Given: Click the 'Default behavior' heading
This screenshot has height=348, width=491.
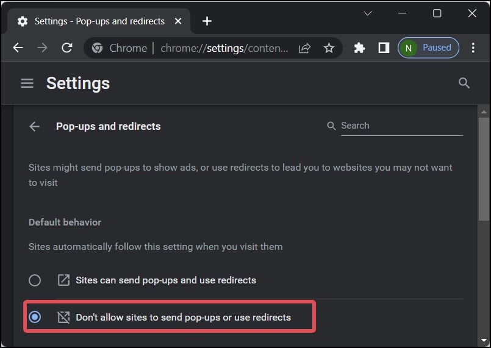Looking at the screenshot, I should pyautogui.click(x=65, y=222).
